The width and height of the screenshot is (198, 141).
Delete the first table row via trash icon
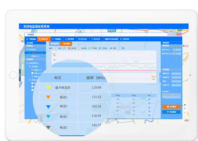click(x=149, y=99)
